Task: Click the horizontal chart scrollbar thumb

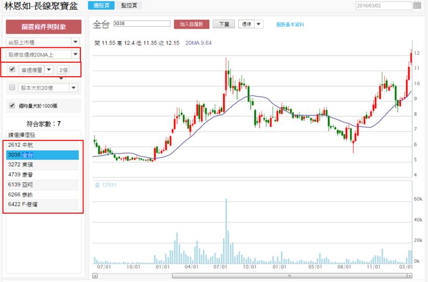Action: [x=290, y=276]
